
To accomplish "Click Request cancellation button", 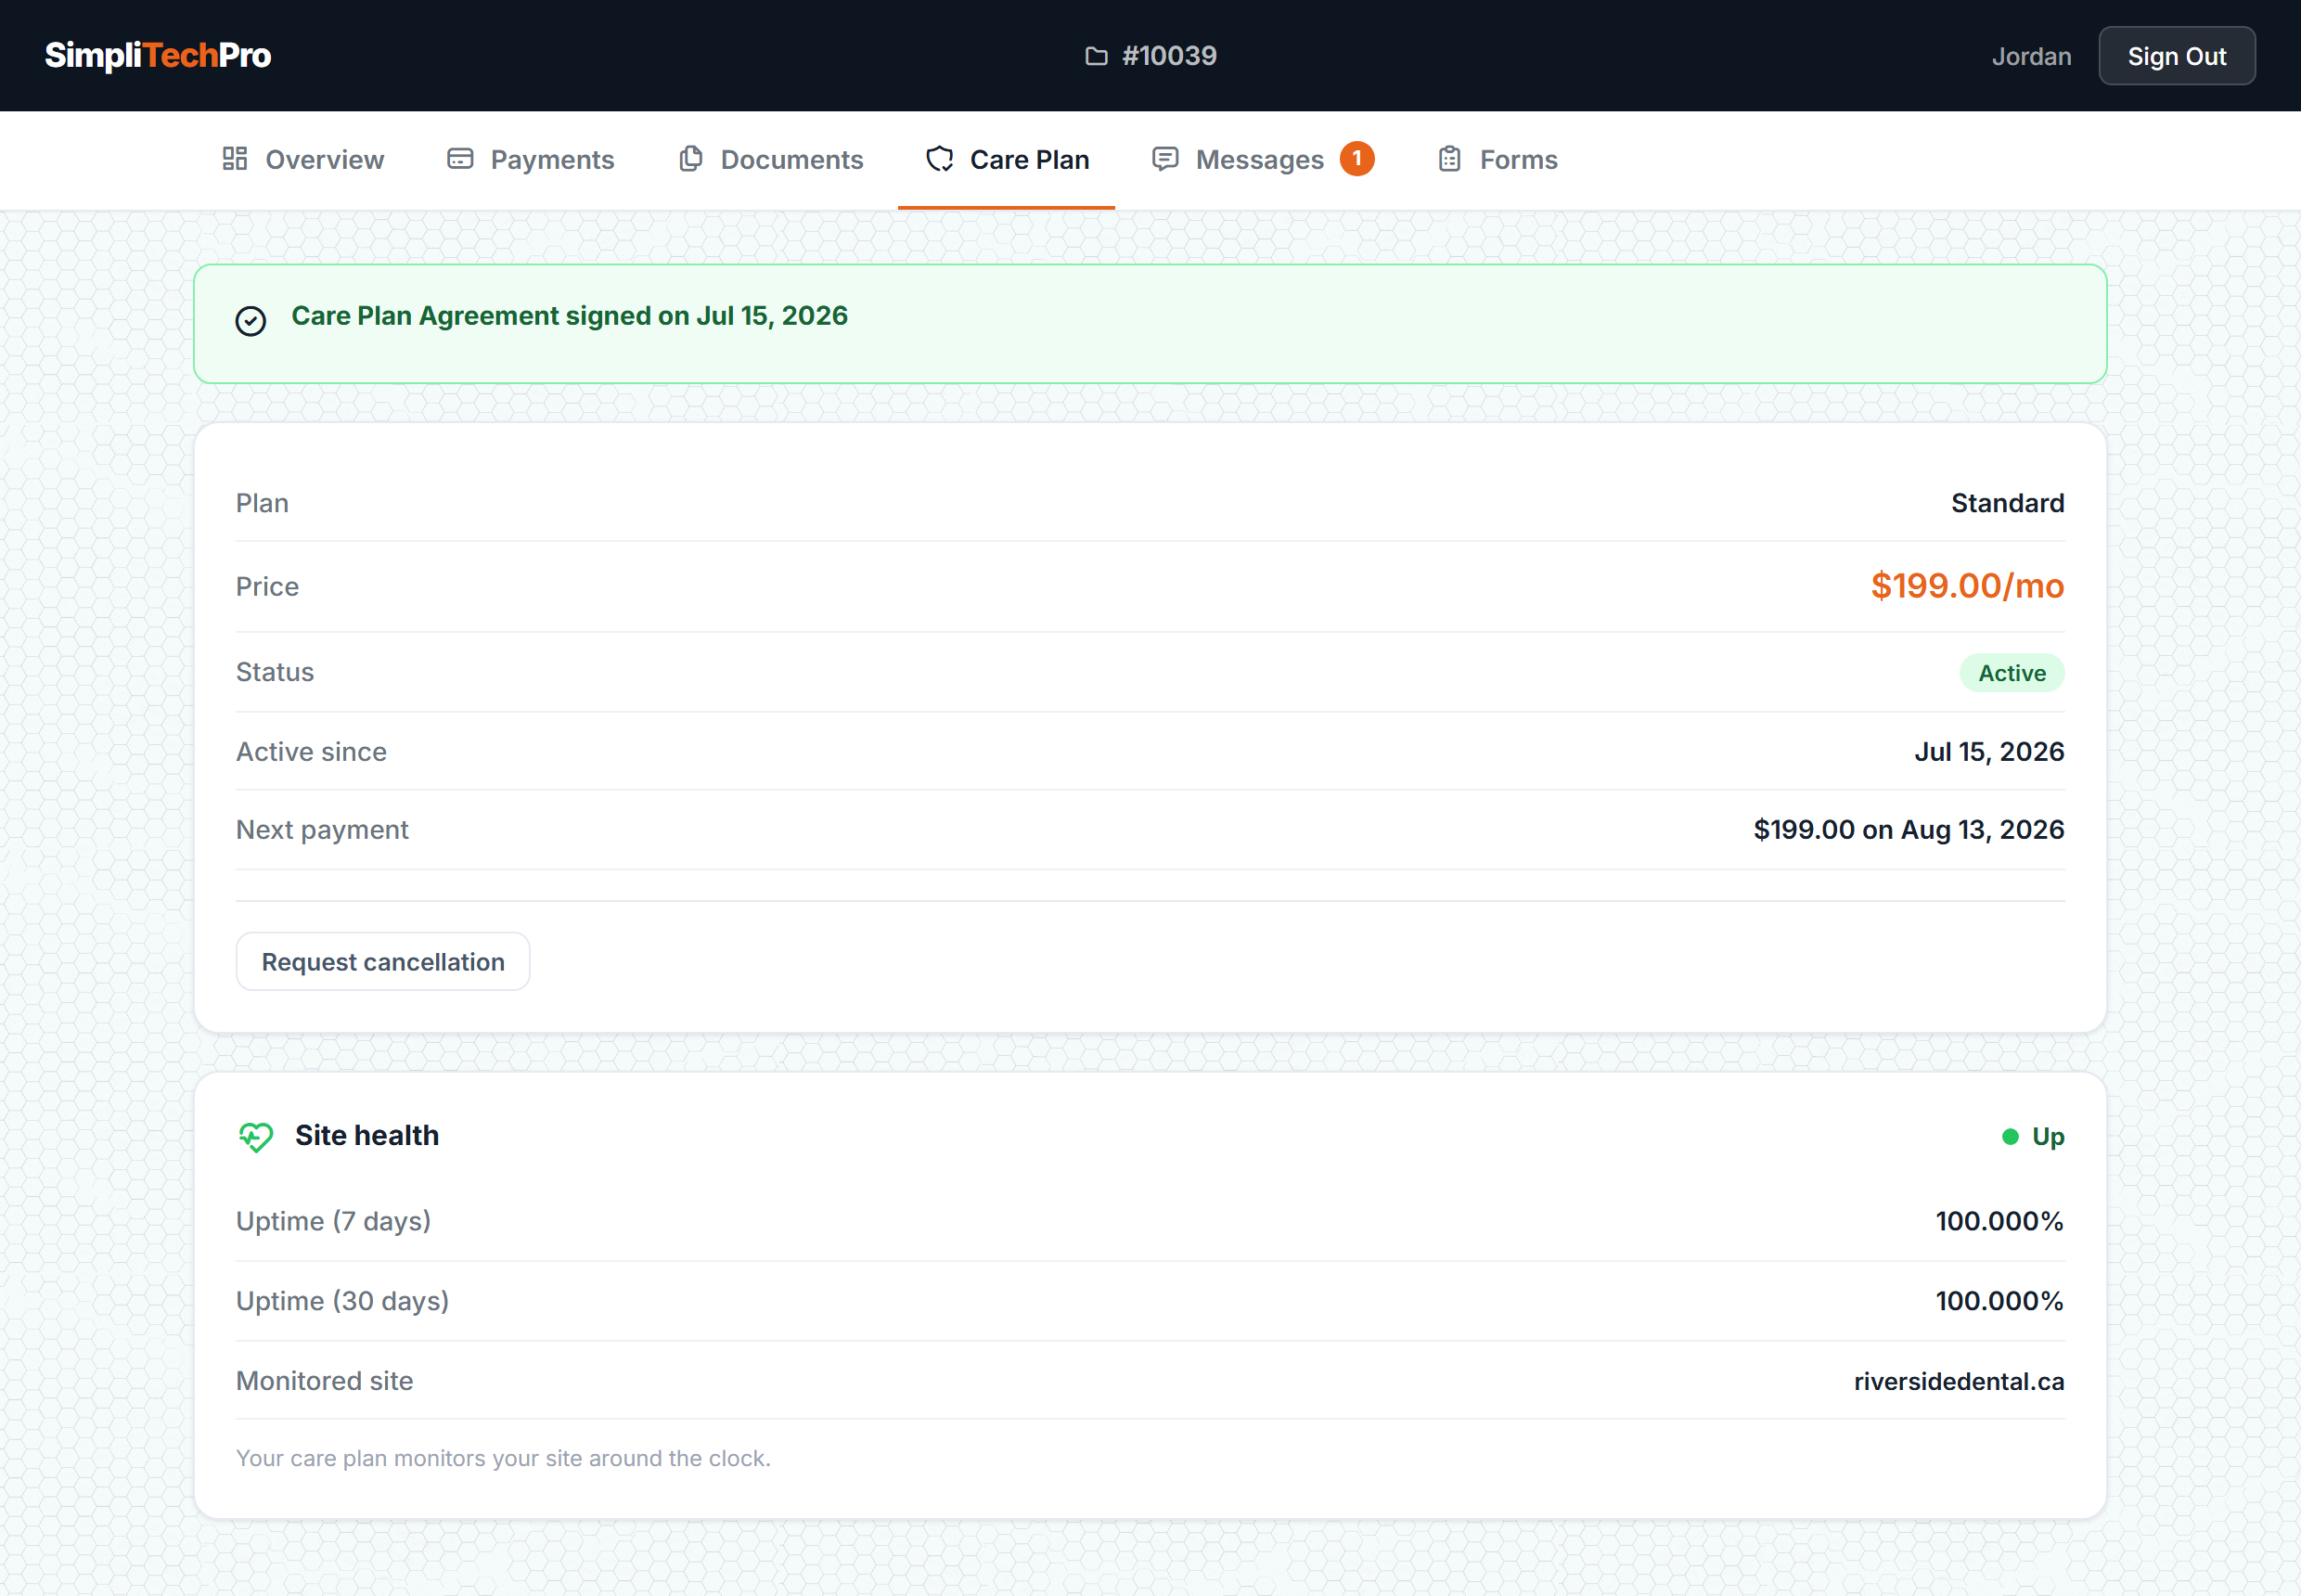I will pyautogui.click(x=383, y=962).
